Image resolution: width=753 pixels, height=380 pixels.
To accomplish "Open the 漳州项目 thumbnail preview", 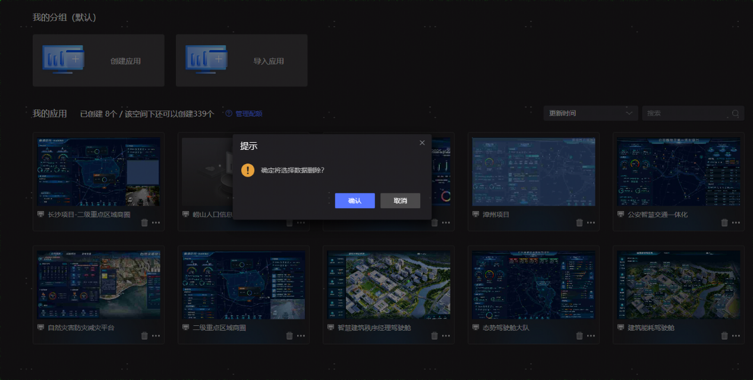I will point(533,172).
